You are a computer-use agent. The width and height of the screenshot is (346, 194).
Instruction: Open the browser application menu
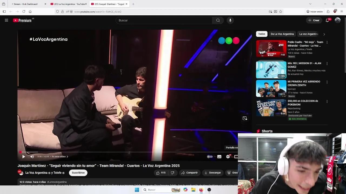coord(342,12)
